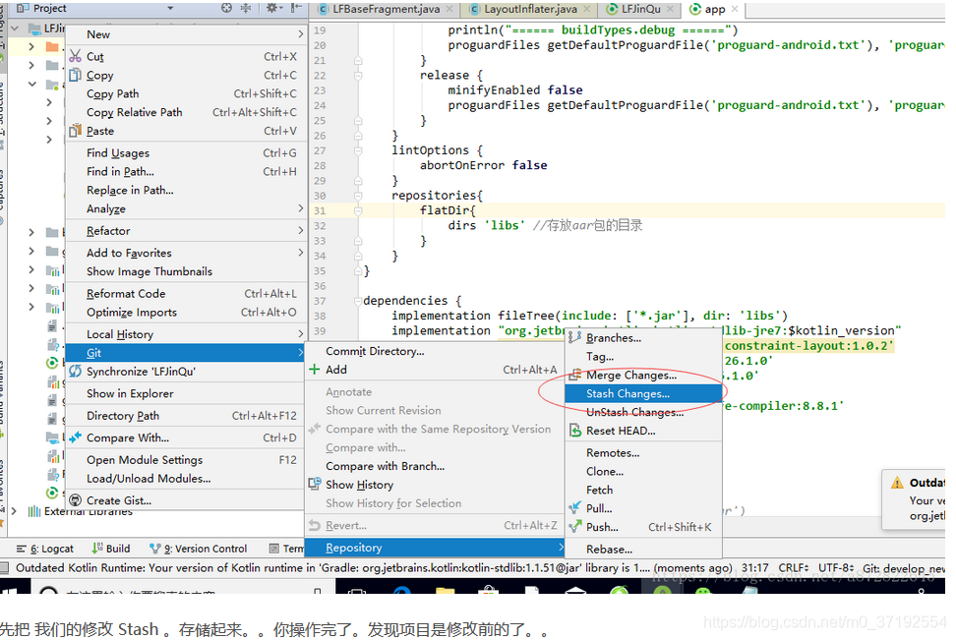This screenshot has width=956, height=640.
Task: Collapse the LFJinQu root project node
Action: 15,29
